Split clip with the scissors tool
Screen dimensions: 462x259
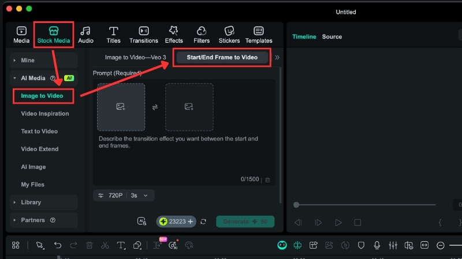tap(105, 245)
